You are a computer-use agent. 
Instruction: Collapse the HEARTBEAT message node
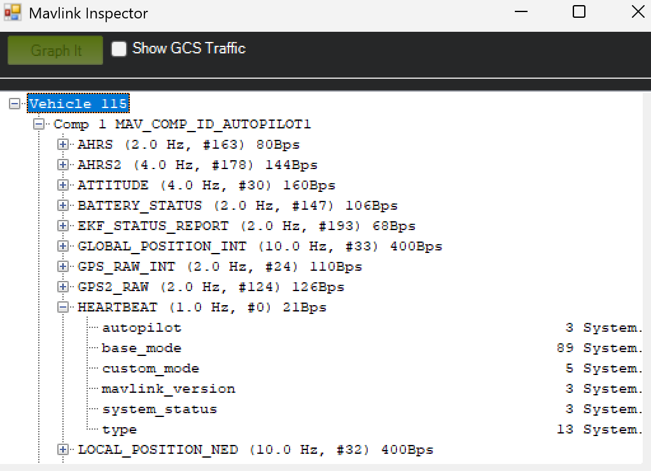point(63,307)
